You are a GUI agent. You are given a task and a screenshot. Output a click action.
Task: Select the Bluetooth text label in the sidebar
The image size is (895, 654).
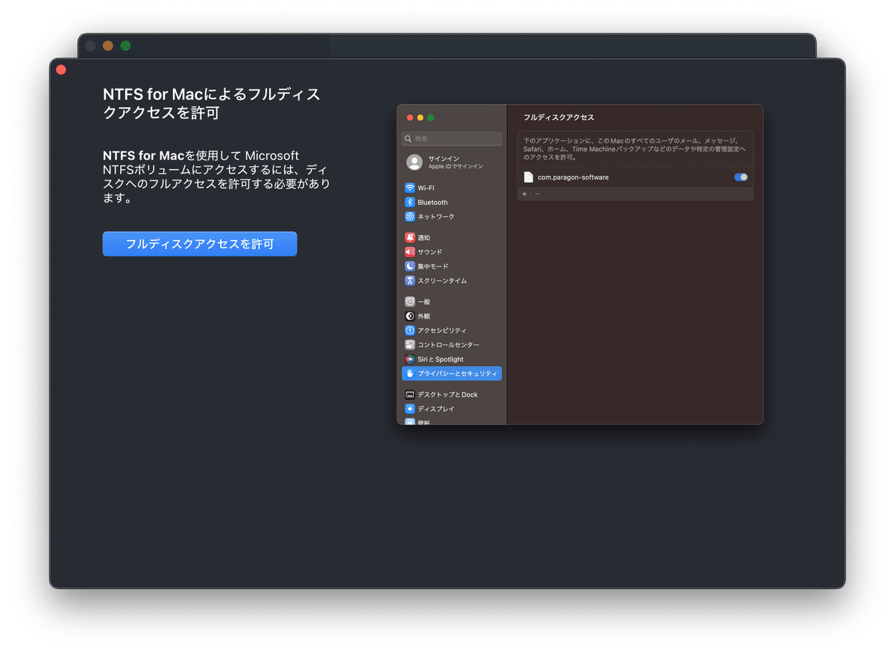(x=433, y=202)
